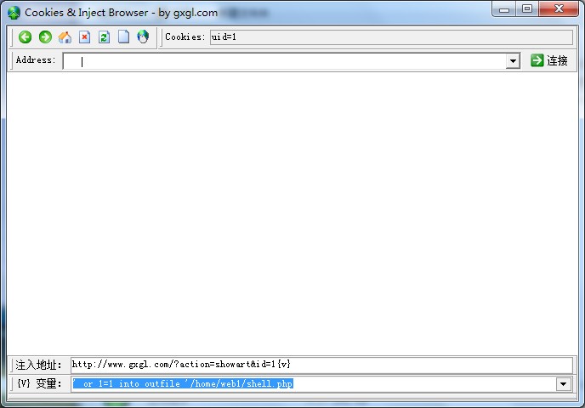Click the green arrow connect icon
The image size is (585, 408).
(x=537, y=60)
